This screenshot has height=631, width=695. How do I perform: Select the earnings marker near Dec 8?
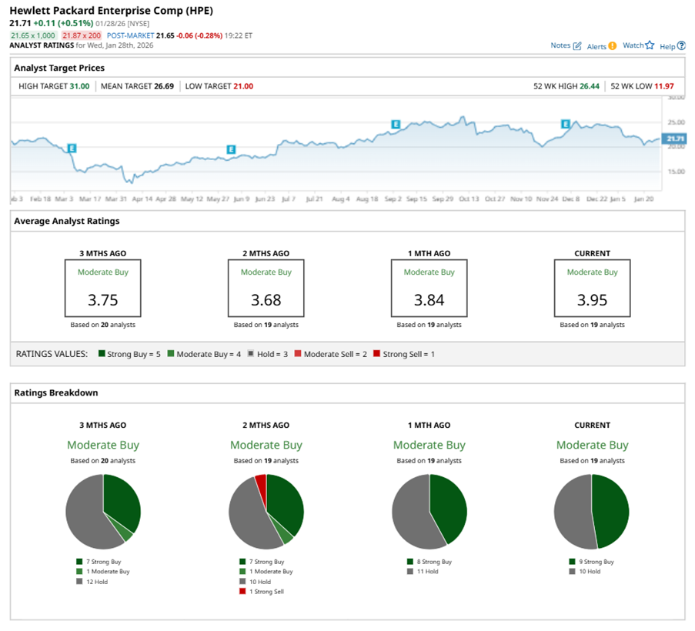coord(566,124)
